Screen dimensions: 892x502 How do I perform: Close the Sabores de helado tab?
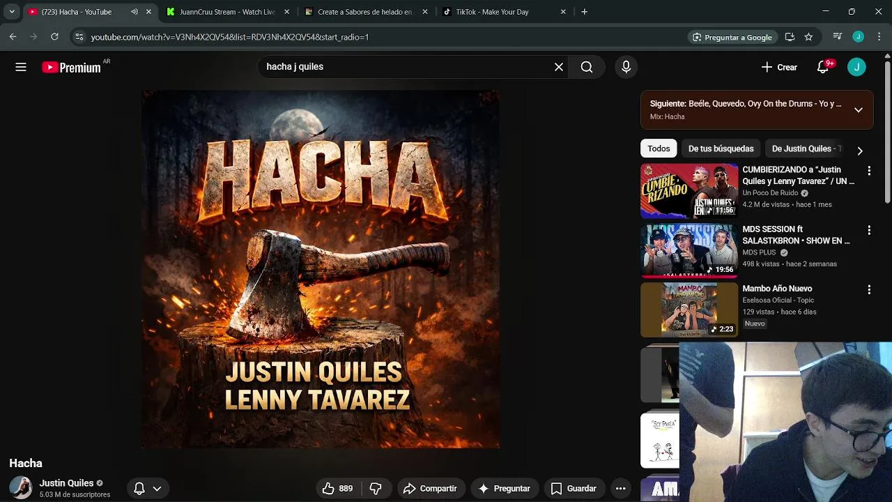425,12
